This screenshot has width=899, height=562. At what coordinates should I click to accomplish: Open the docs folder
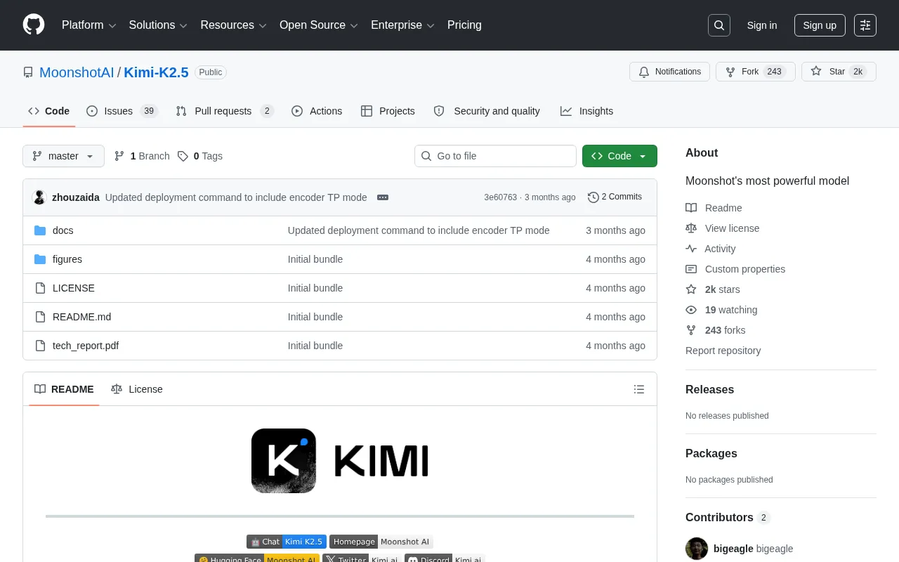coord(63,230)
